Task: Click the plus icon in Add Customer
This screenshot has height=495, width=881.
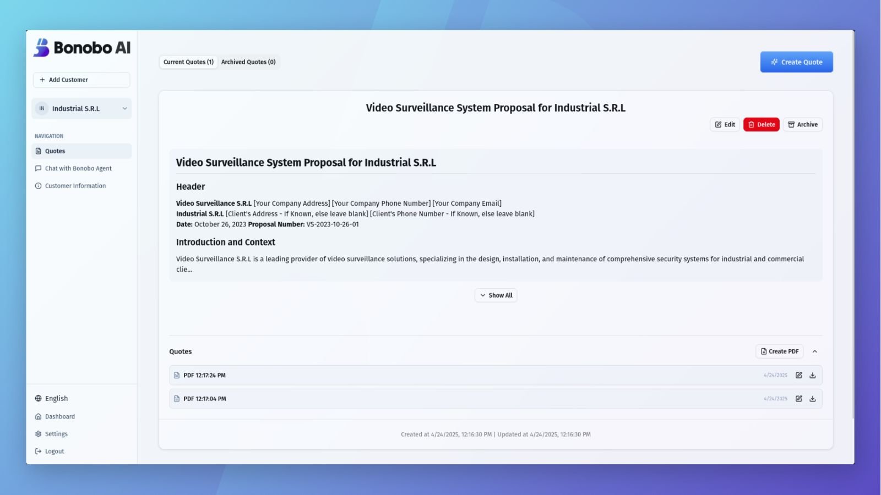Action: [x=42, y=80]
